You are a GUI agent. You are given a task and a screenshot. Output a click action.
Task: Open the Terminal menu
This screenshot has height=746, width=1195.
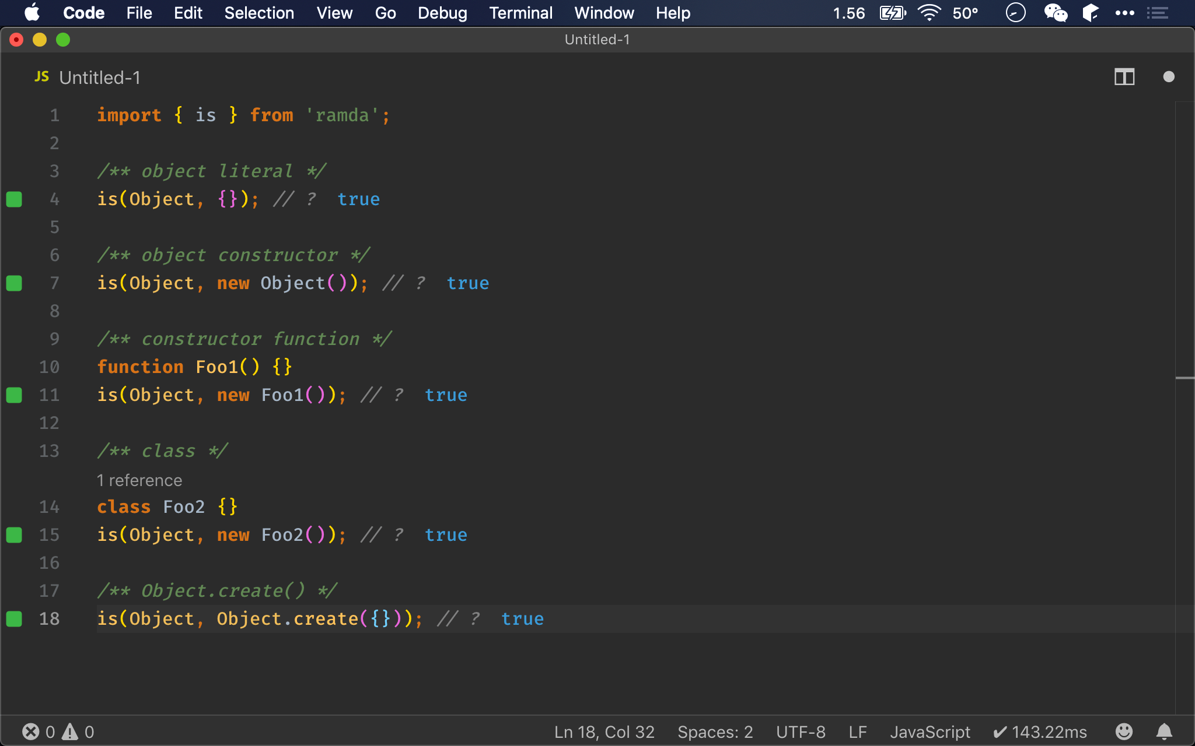[x=520, y=13]
